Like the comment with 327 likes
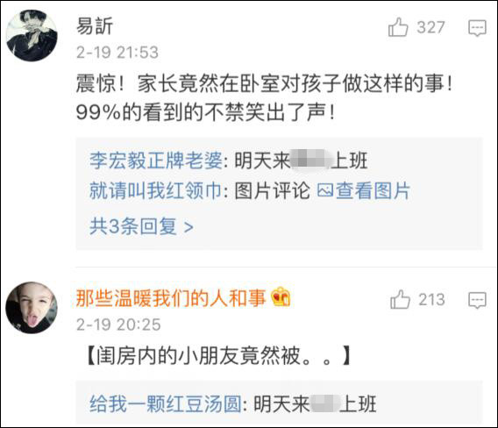The image size is (498, 428). tap(398, 27)
